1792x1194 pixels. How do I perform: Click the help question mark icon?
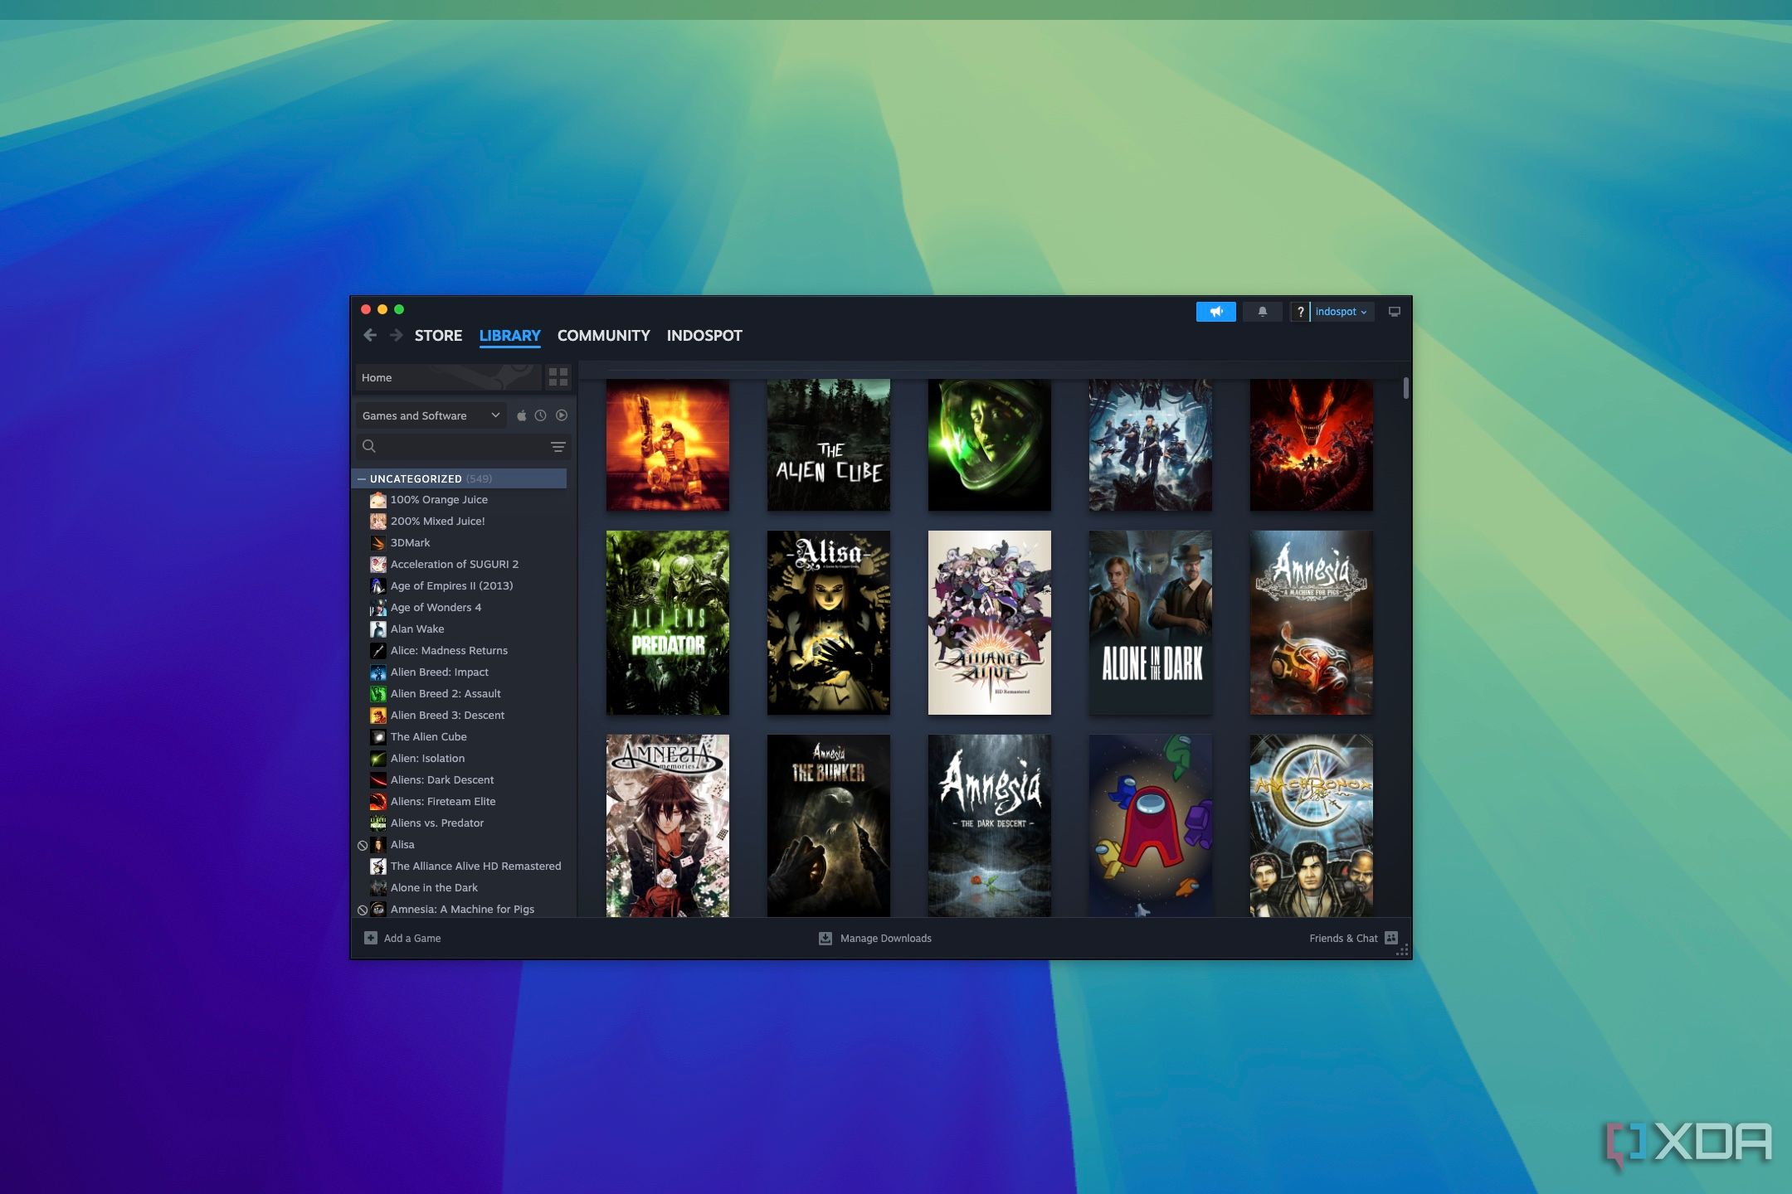coord(1300,312)
